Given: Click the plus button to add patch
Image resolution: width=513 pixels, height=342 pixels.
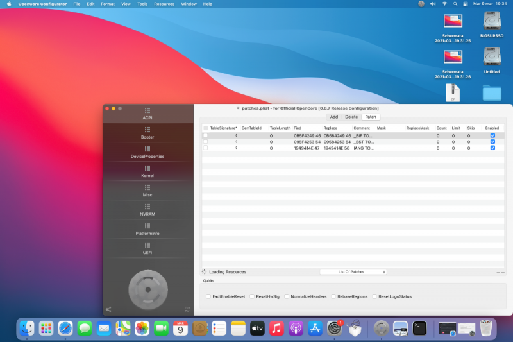Looking at the screenshot, I should [x=504, y=272].
